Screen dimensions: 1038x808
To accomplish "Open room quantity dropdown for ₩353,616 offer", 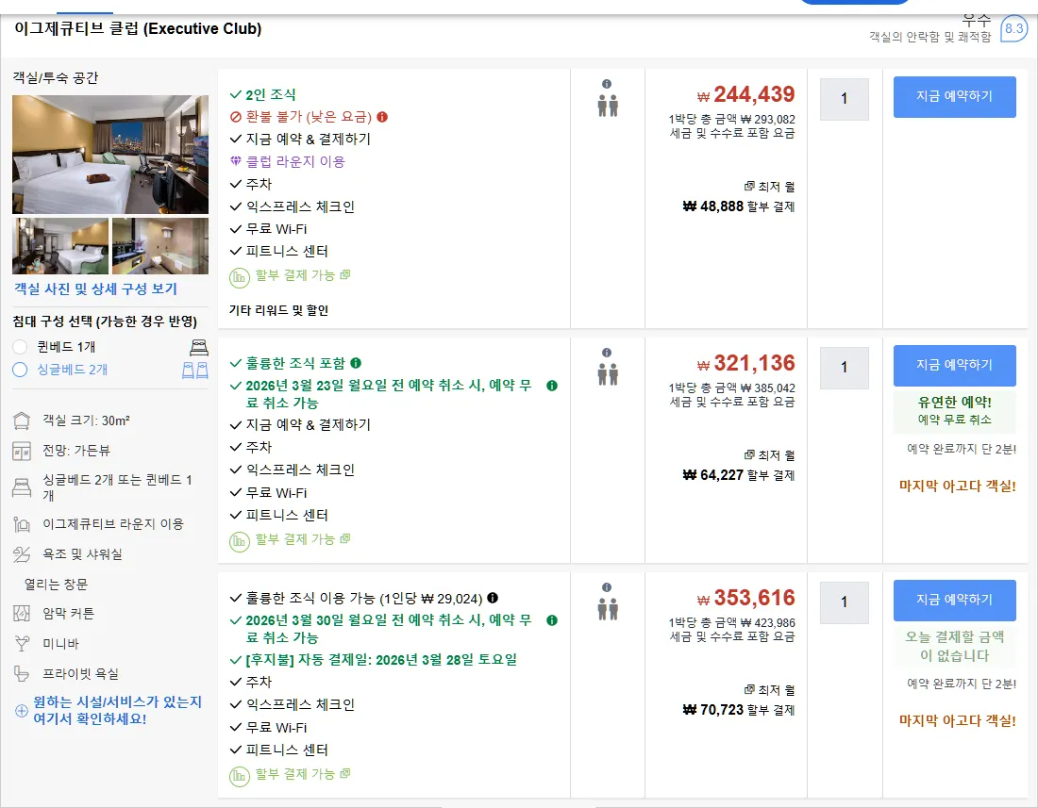I will (844, 602).
